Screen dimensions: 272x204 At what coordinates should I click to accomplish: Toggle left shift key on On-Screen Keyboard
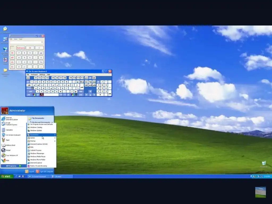pyautogui.click(x=31, y=91)
